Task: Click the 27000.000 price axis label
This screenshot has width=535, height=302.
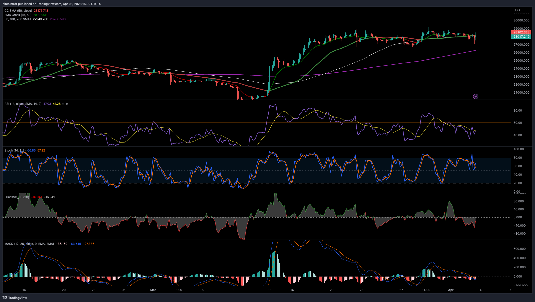Action: click(x=521, y=45)
